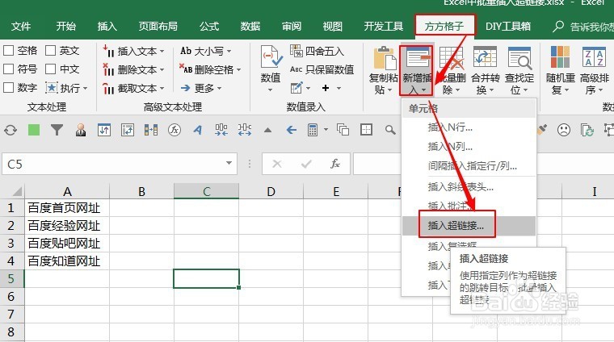Click the 随机重复 icon
Image resolution: width=614 pixels, height=342 pixels.
coord(560,57)
